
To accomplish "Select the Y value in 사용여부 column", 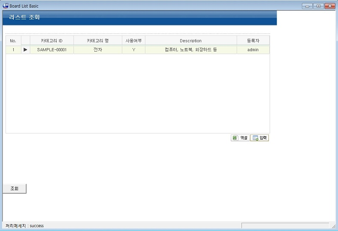I will pyautogui.click(x=133, y=50).
